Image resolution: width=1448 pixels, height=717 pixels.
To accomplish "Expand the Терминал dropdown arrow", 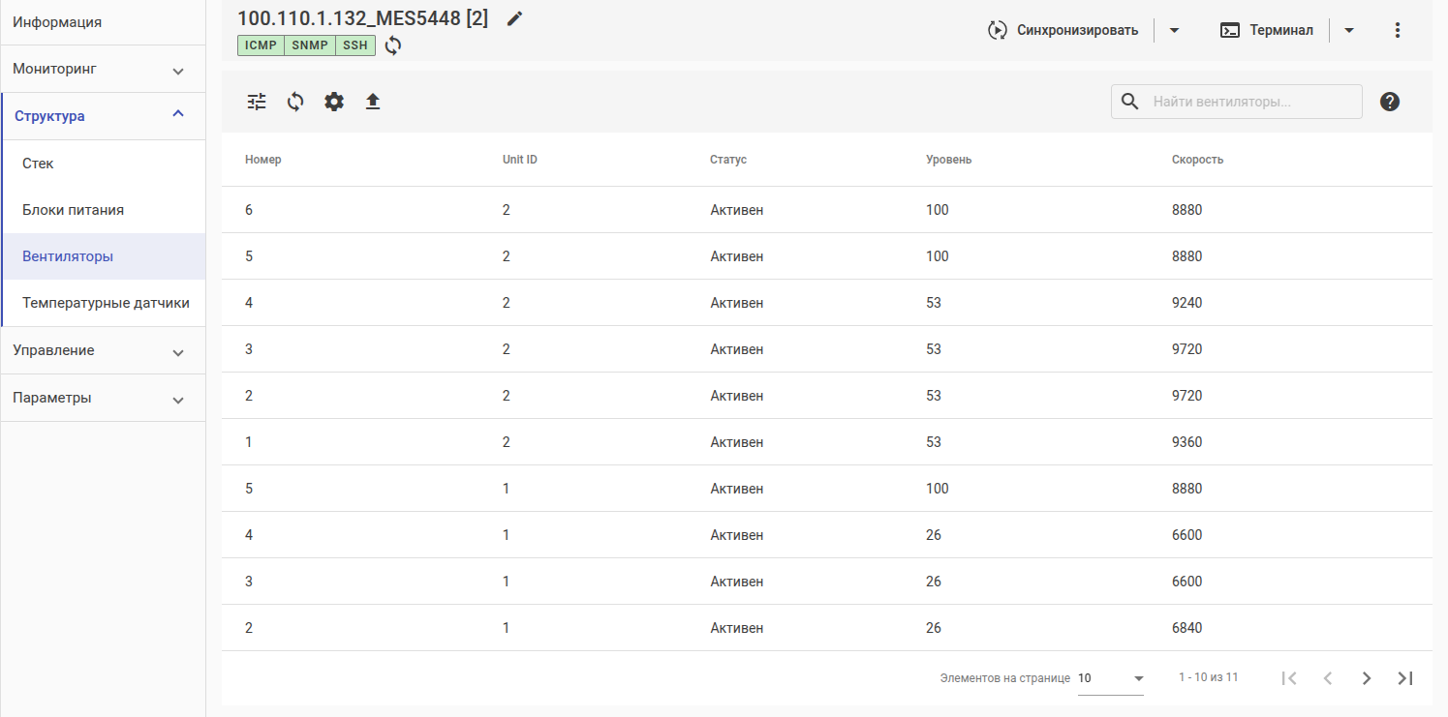I will point(1349,30).
